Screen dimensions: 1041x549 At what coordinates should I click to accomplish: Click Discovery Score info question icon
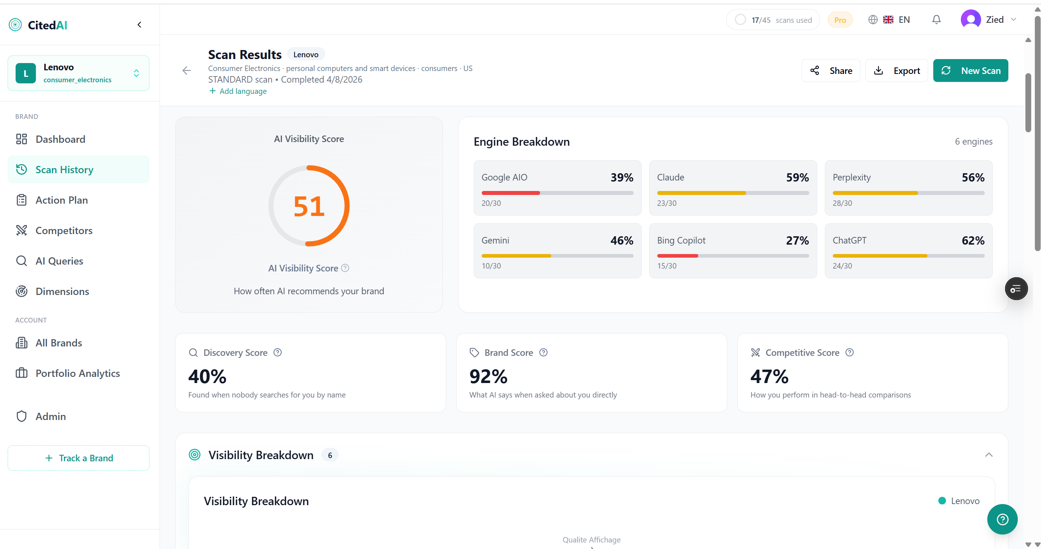(277, 352)
